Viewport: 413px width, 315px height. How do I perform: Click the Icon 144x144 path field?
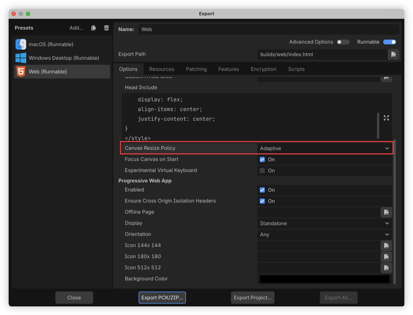[319, 246]
